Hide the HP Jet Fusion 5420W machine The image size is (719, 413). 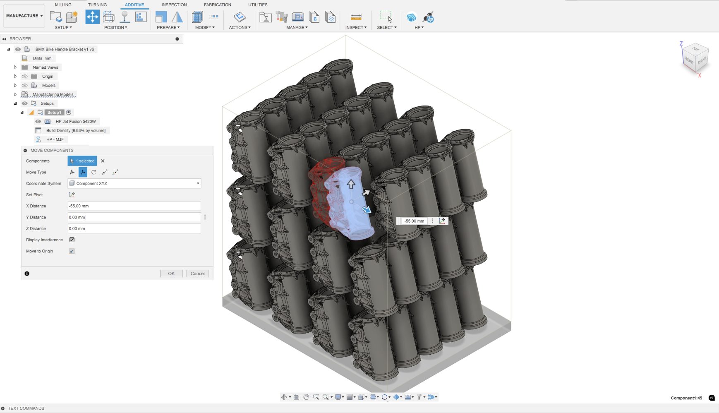point(38,122)
